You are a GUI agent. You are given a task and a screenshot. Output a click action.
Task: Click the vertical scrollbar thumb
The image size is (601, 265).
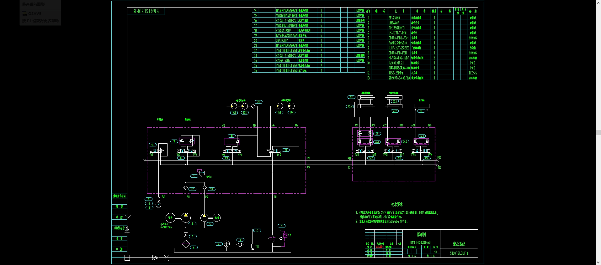tap(598, 133)
